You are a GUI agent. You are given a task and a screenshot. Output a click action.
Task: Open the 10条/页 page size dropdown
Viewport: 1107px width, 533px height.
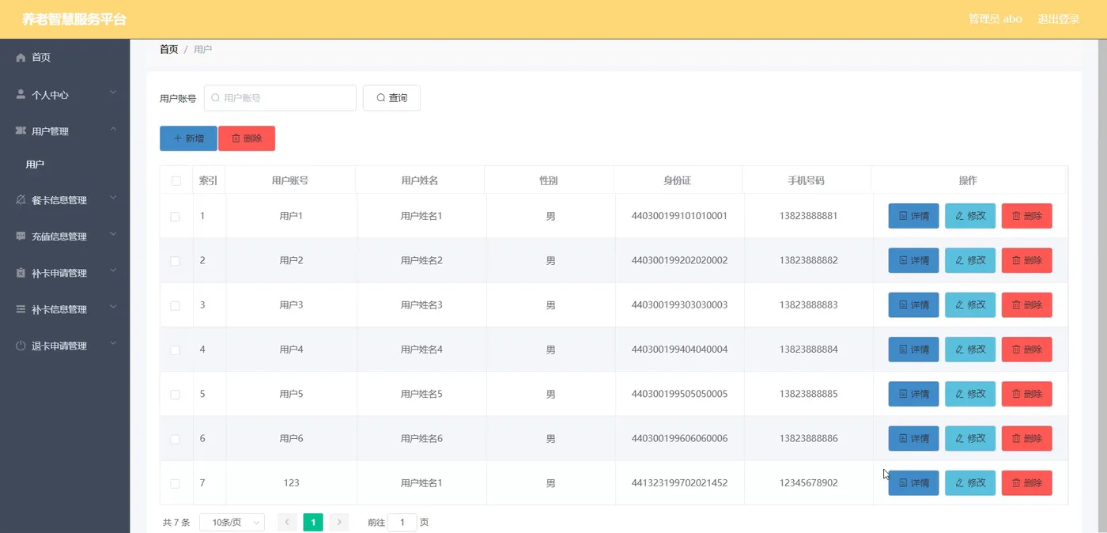coord(232,523)
